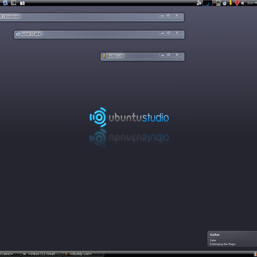Switch to (Cake) taskbar entry

point(10,254)
